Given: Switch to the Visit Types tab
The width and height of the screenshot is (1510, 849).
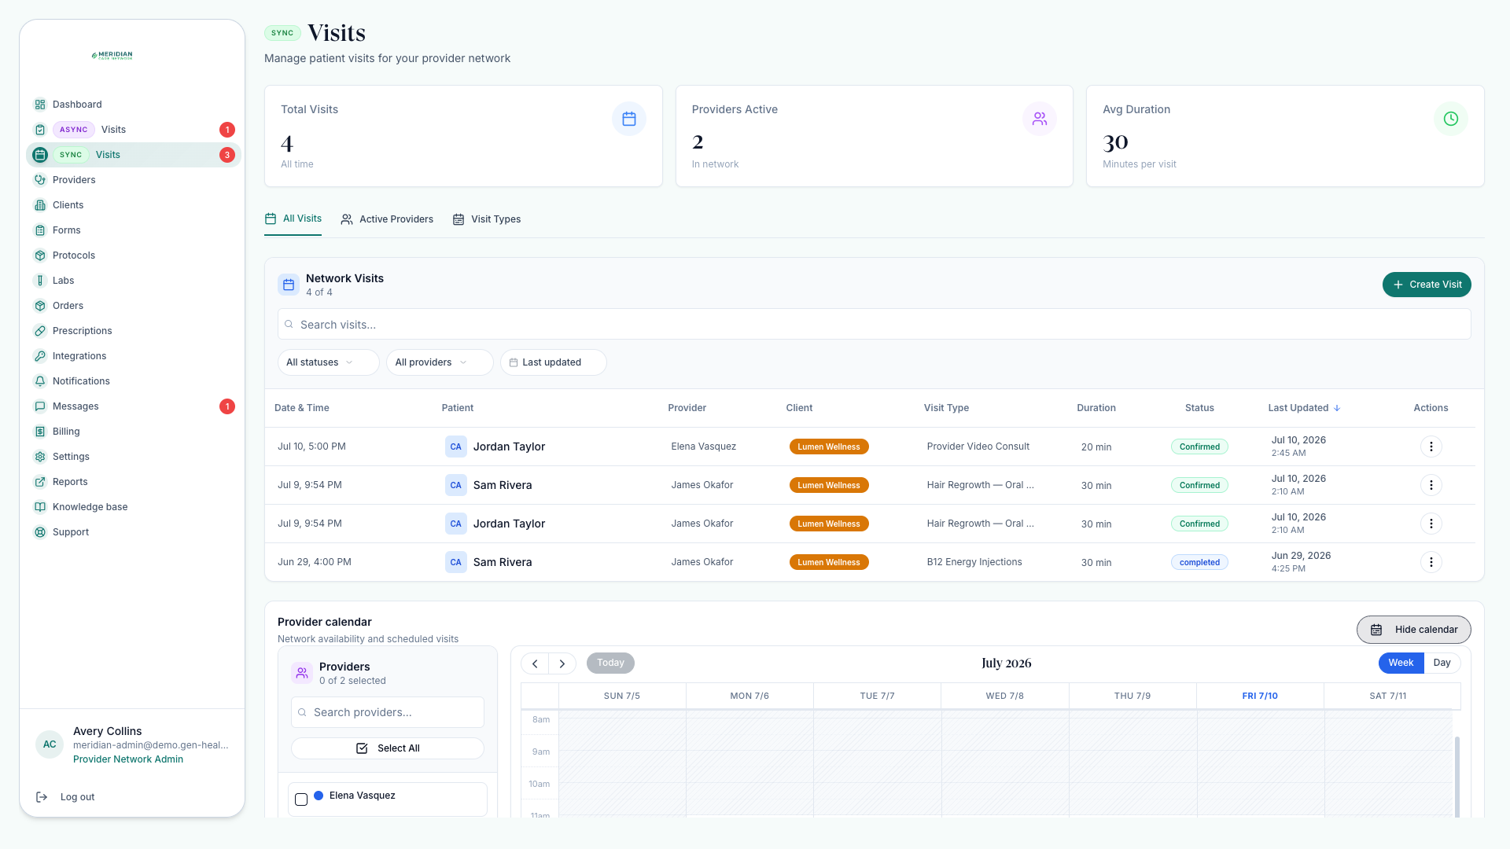Looking at the screenshot, I should click(x=487, y=219).
